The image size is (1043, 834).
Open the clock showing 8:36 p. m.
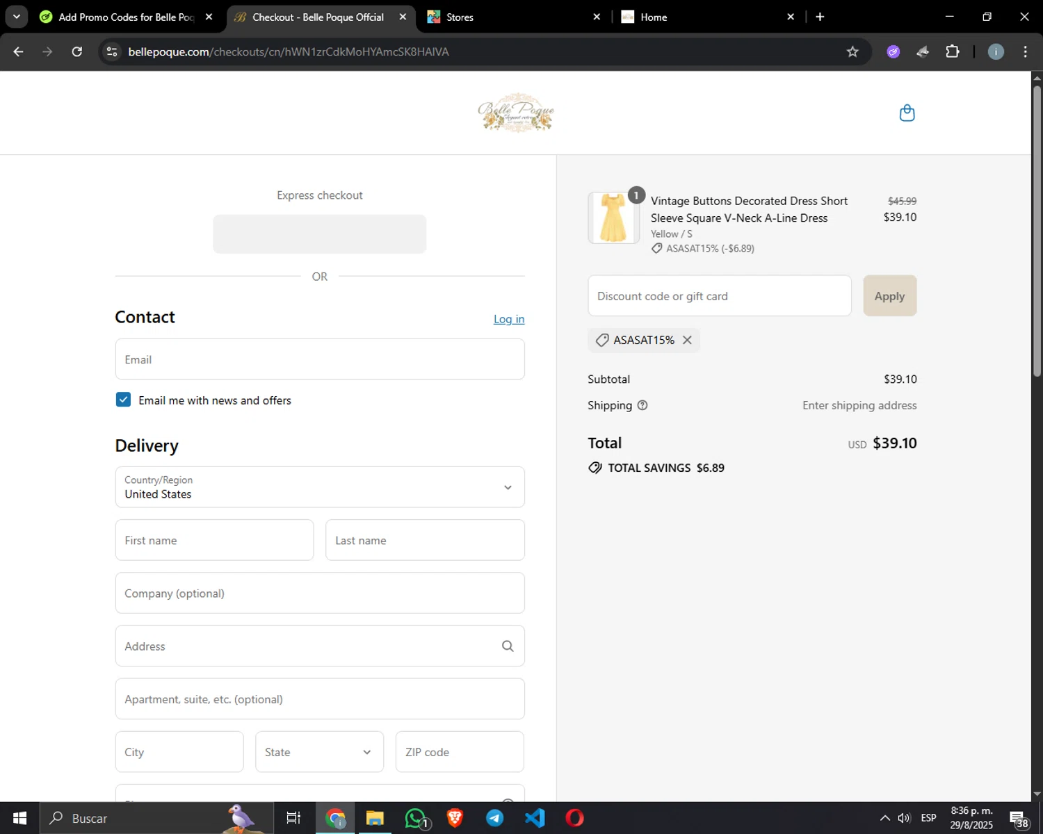pos(971,818)
